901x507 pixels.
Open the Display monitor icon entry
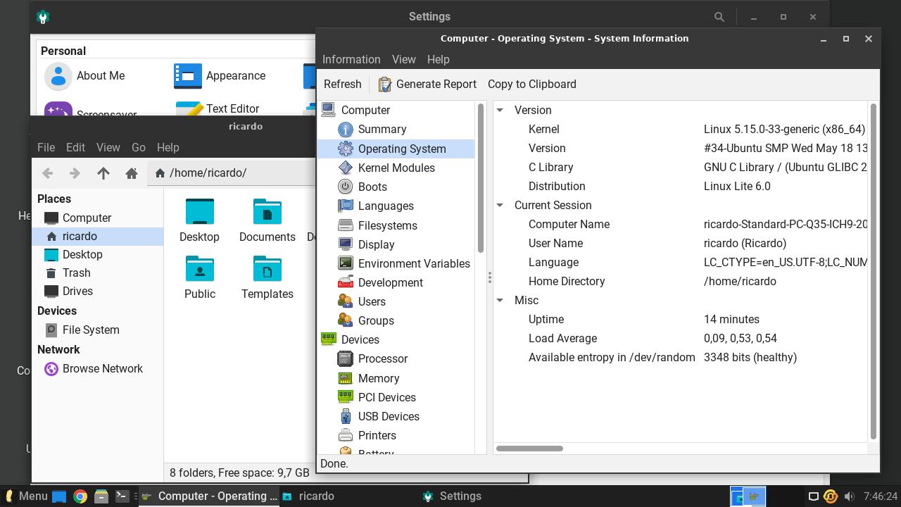[x=345, y=244]
